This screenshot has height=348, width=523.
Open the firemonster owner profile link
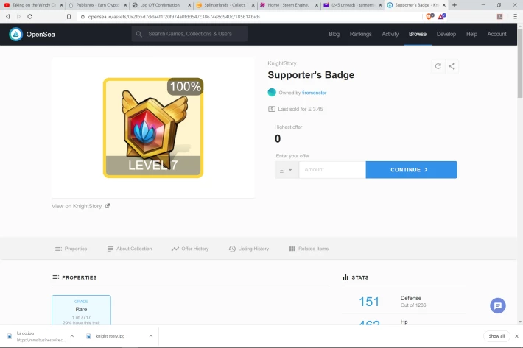[x=315, y=93]
